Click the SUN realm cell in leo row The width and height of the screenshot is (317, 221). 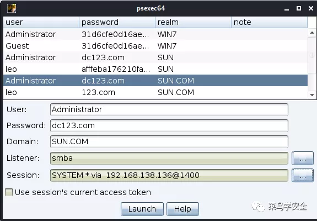(193, 69)
